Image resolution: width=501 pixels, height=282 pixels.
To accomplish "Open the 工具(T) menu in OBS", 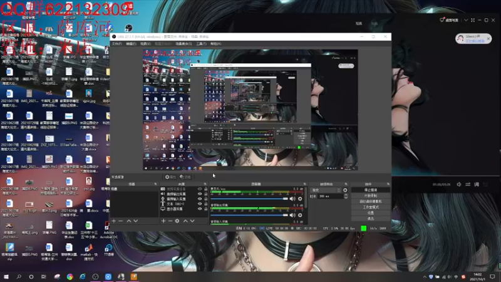I will 201,44.
